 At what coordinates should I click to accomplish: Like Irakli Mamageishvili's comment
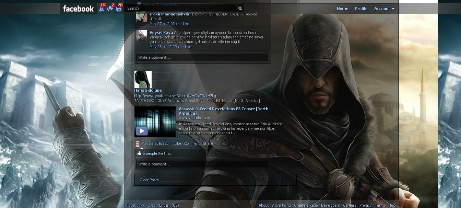[185, 24]
